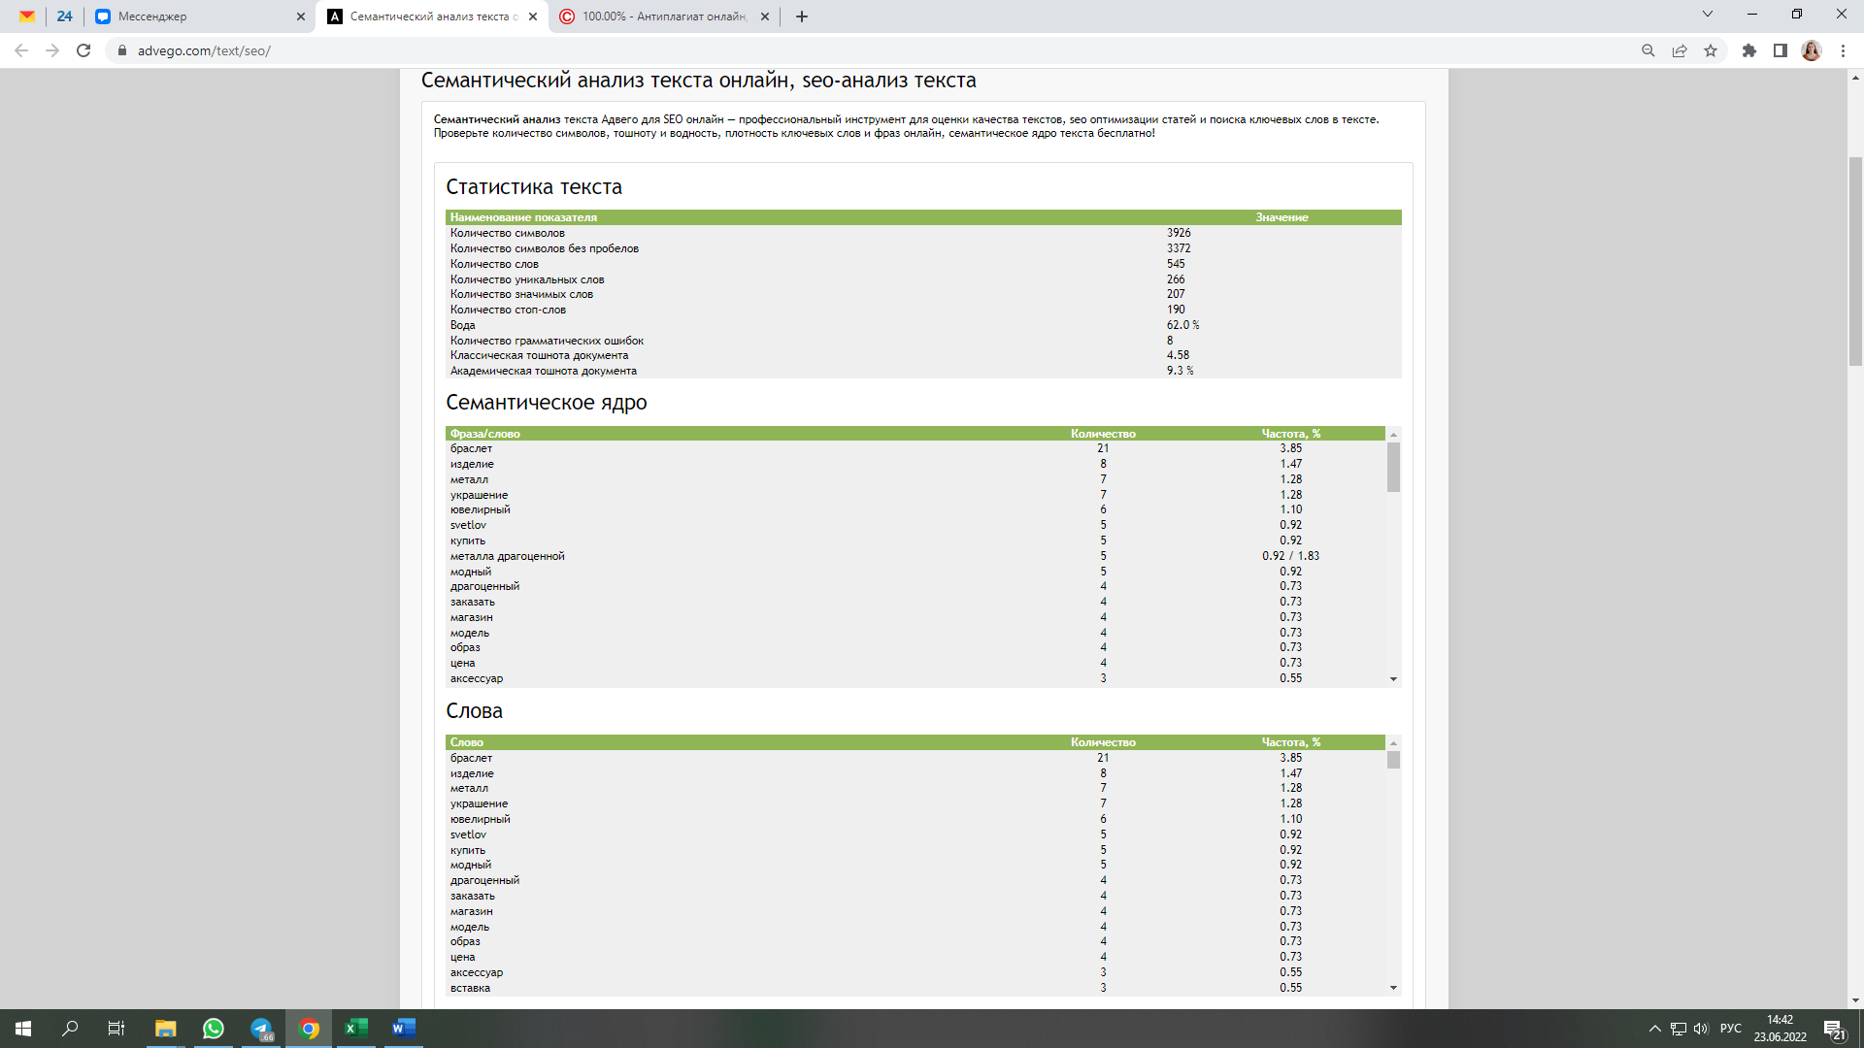The image size is (1864, 1048).
Task: Launch Excel from the taskbar
Action: point(355,1029)
